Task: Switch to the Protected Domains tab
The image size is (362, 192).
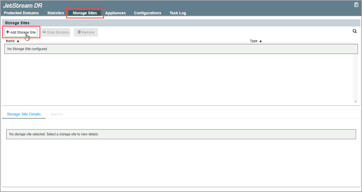Action: [x=21, y=13]
